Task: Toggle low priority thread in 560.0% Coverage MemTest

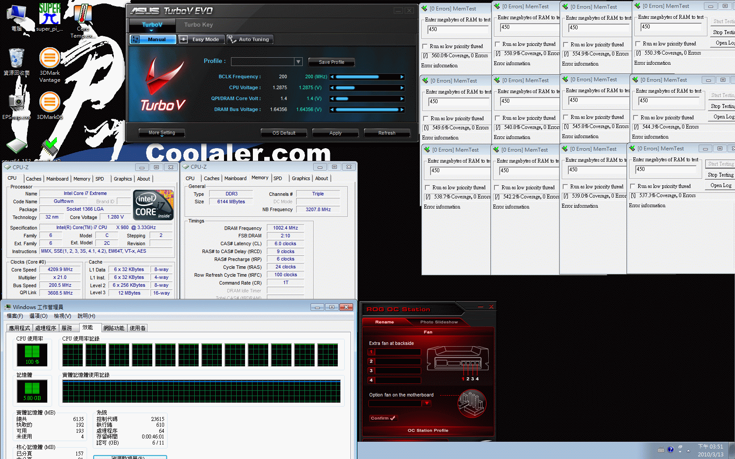Action: 425,46
